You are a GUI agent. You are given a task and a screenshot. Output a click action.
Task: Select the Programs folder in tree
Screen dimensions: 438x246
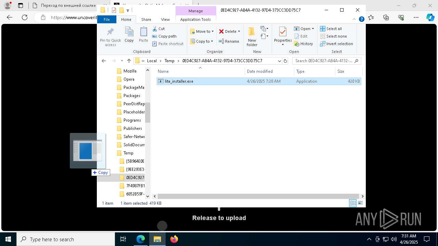pos(132,120)
